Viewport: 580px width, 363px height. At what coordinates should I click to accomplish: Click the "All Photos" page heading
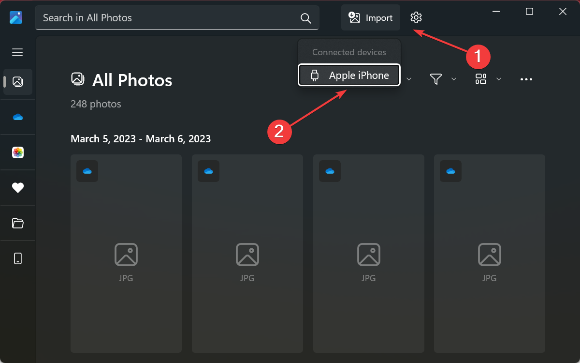(x=132, y=80)
